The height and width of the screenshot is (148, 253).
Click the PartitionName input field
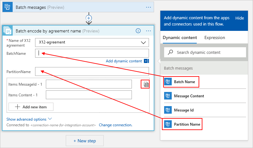coord(92,72)
